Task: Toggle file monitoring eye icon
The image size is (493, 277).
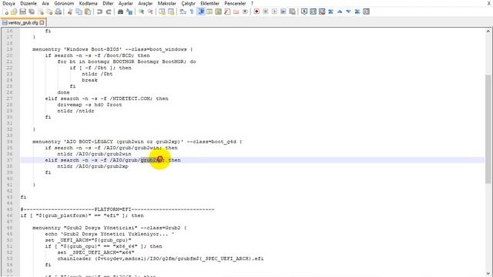Action: click(245, 12)
